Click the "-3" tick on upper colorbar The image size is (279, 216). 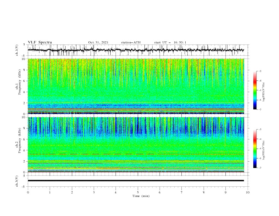[260, 71]
